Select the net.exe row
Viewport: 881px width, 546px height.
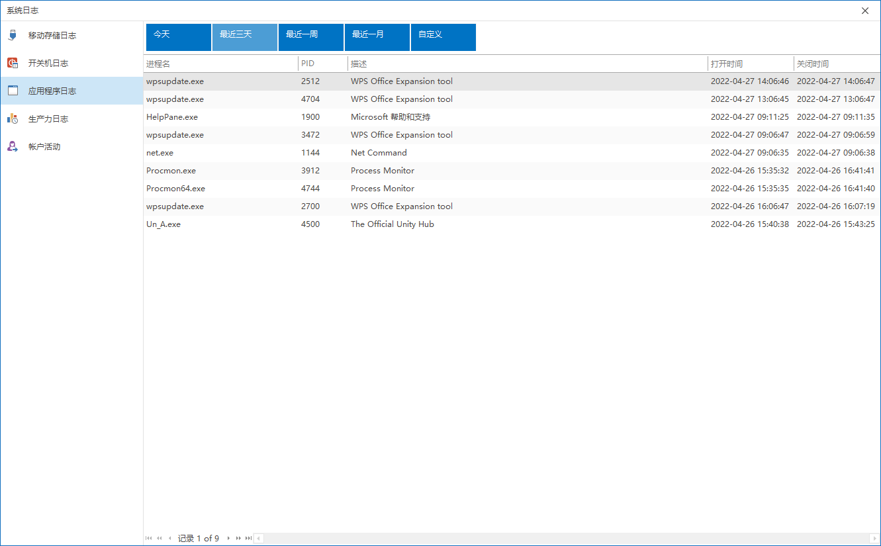[x=512, y=153]
